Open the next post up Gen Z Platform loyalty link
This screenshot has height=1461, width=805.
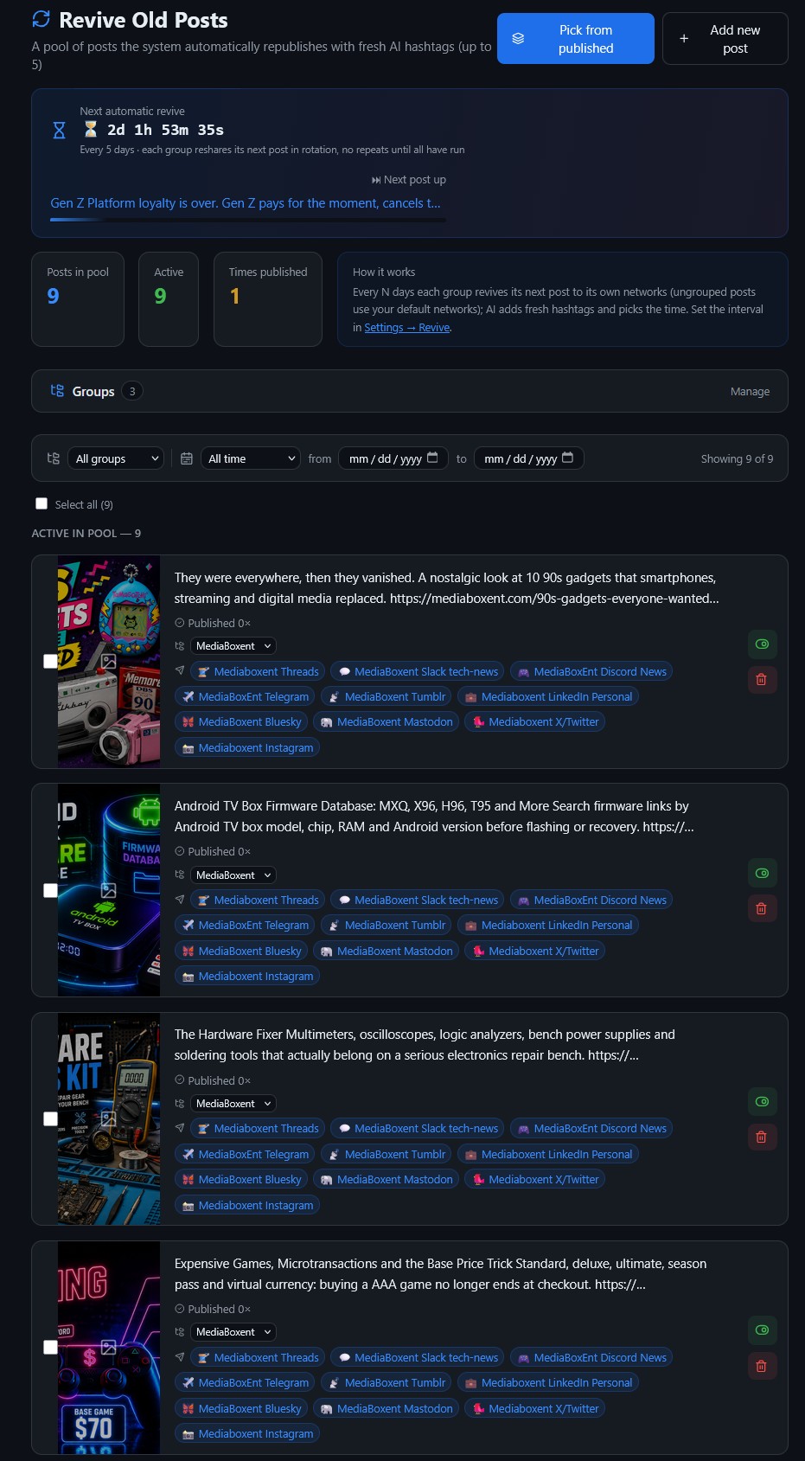[246, 203]
